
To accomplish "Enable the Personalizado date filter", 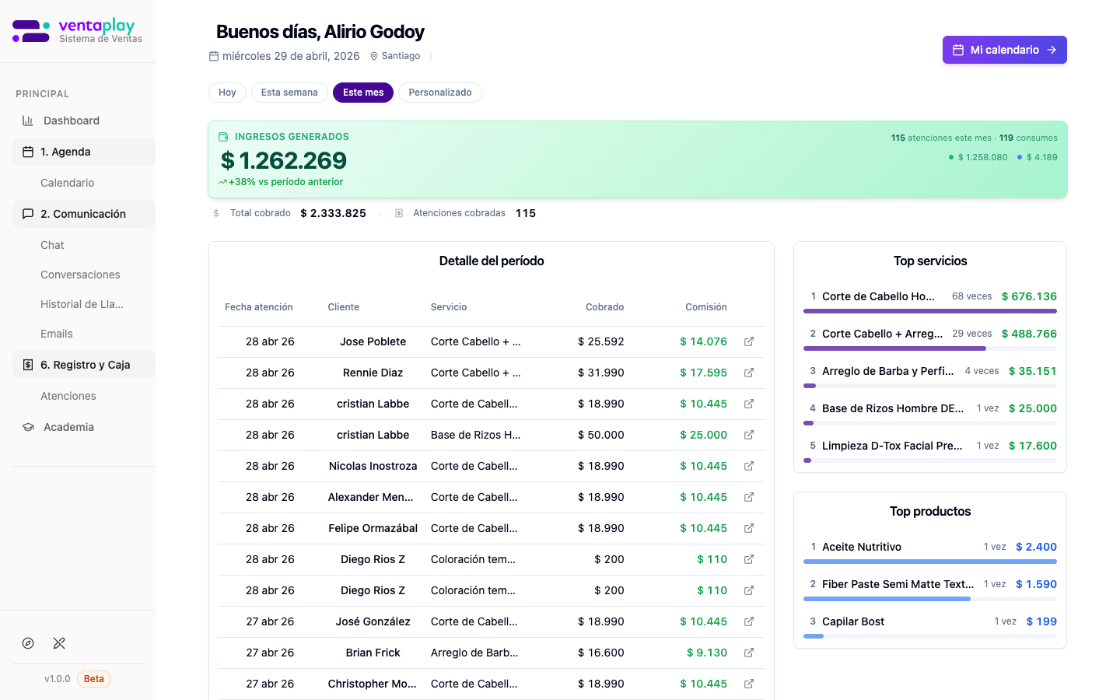I will tap(440, 92).
